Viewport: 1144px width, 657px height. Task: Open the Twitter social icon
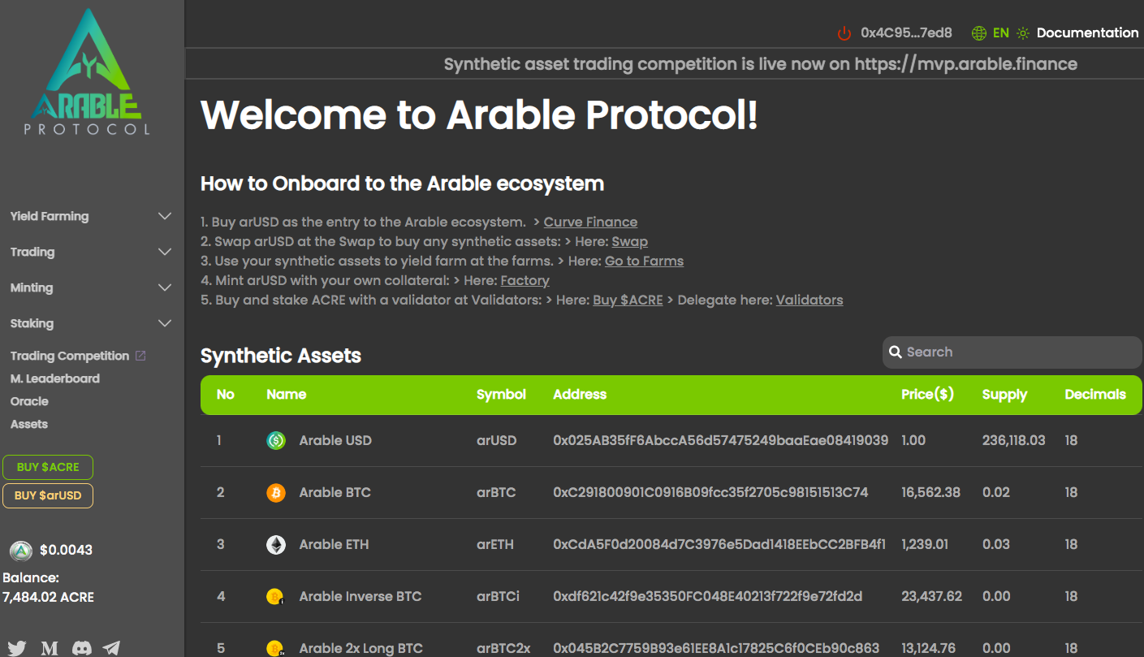pyautogui.click(x=17, y=648)
